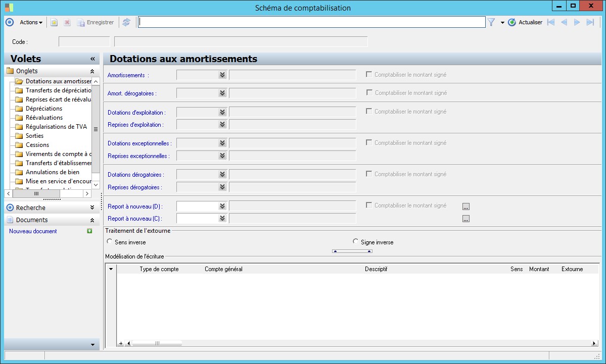Image resolution: width=606 pixels, height=364 pixels.
Task: Open the Report à nouveau (C) dropdown
Action: pyautogui.click(x=222, y=218)
